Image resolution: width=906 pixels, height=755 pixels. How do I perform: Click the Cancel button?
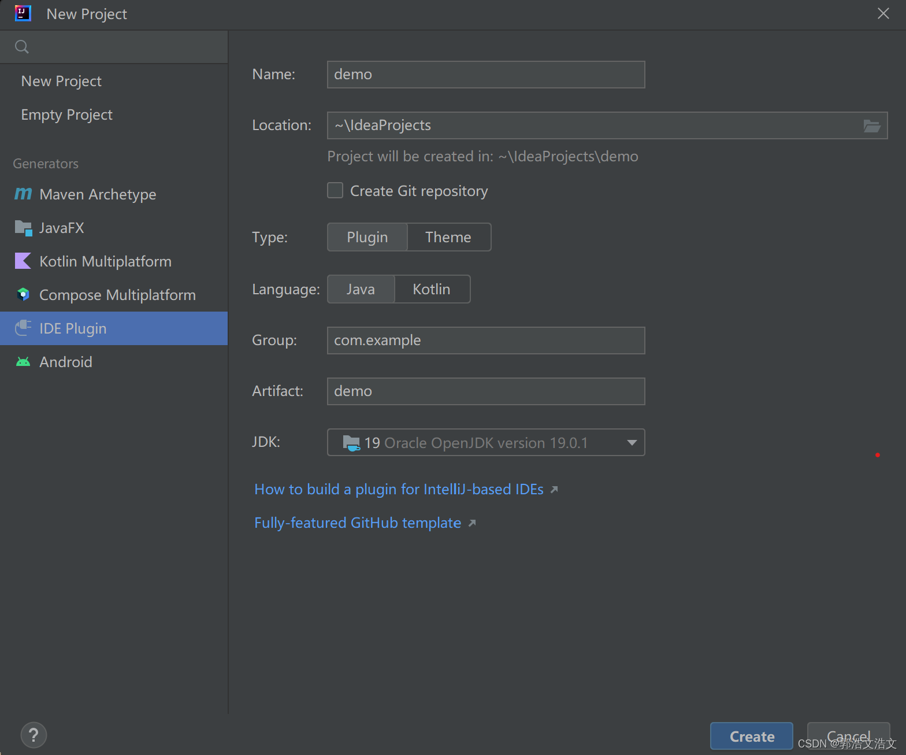point(848,736)
